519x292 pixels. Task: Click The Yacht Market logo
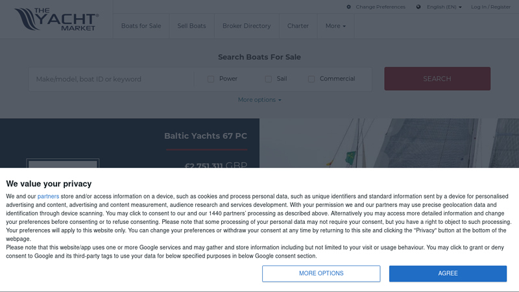pos(56,19)
